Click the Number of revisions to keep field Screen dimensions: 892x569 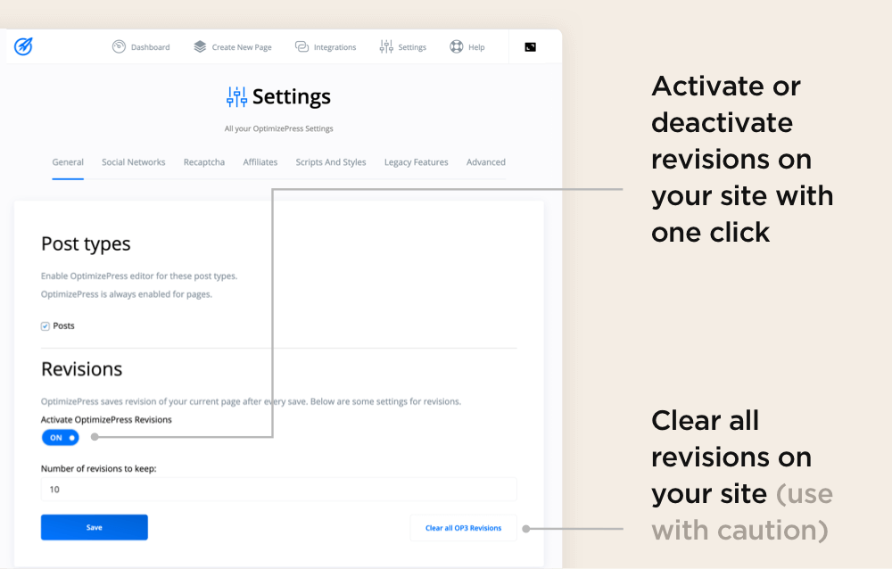point(278,490)
